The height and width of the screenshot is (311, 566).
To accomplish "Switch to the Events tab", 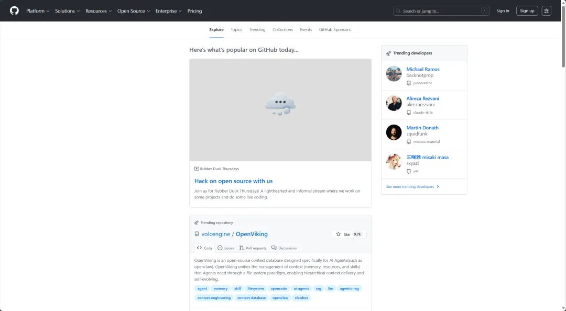I will [306, 30].
